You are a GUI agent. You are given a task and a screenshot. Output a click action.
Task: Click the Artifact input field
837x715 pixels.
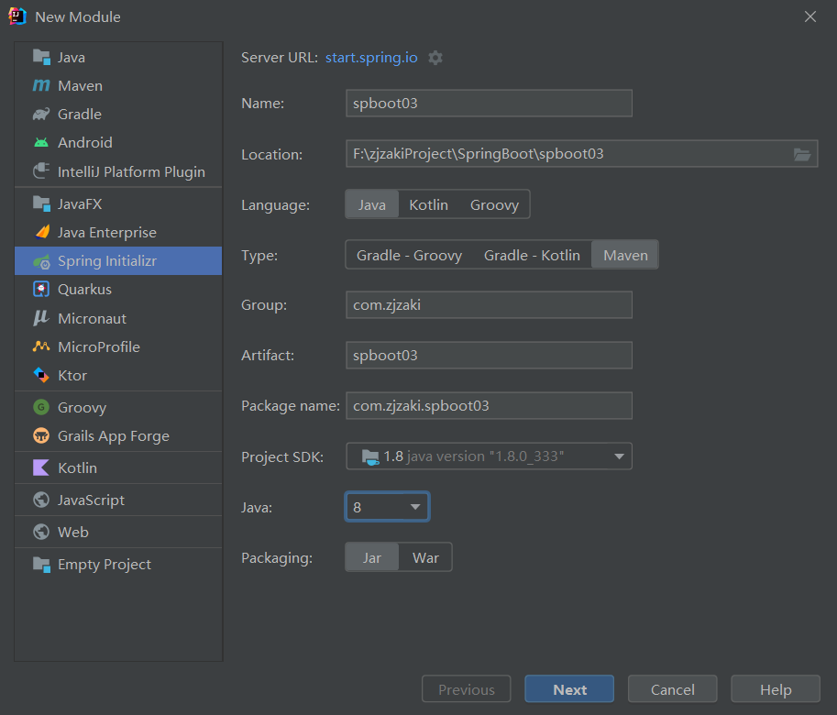(489, 356)
